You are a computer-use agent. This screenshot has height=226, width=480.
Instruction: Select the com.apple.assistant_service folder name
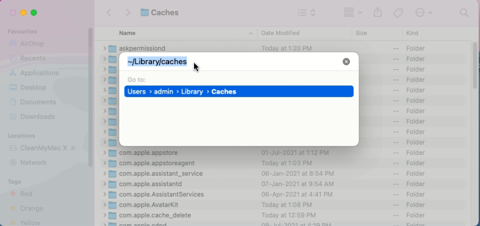tap(161, 173)
